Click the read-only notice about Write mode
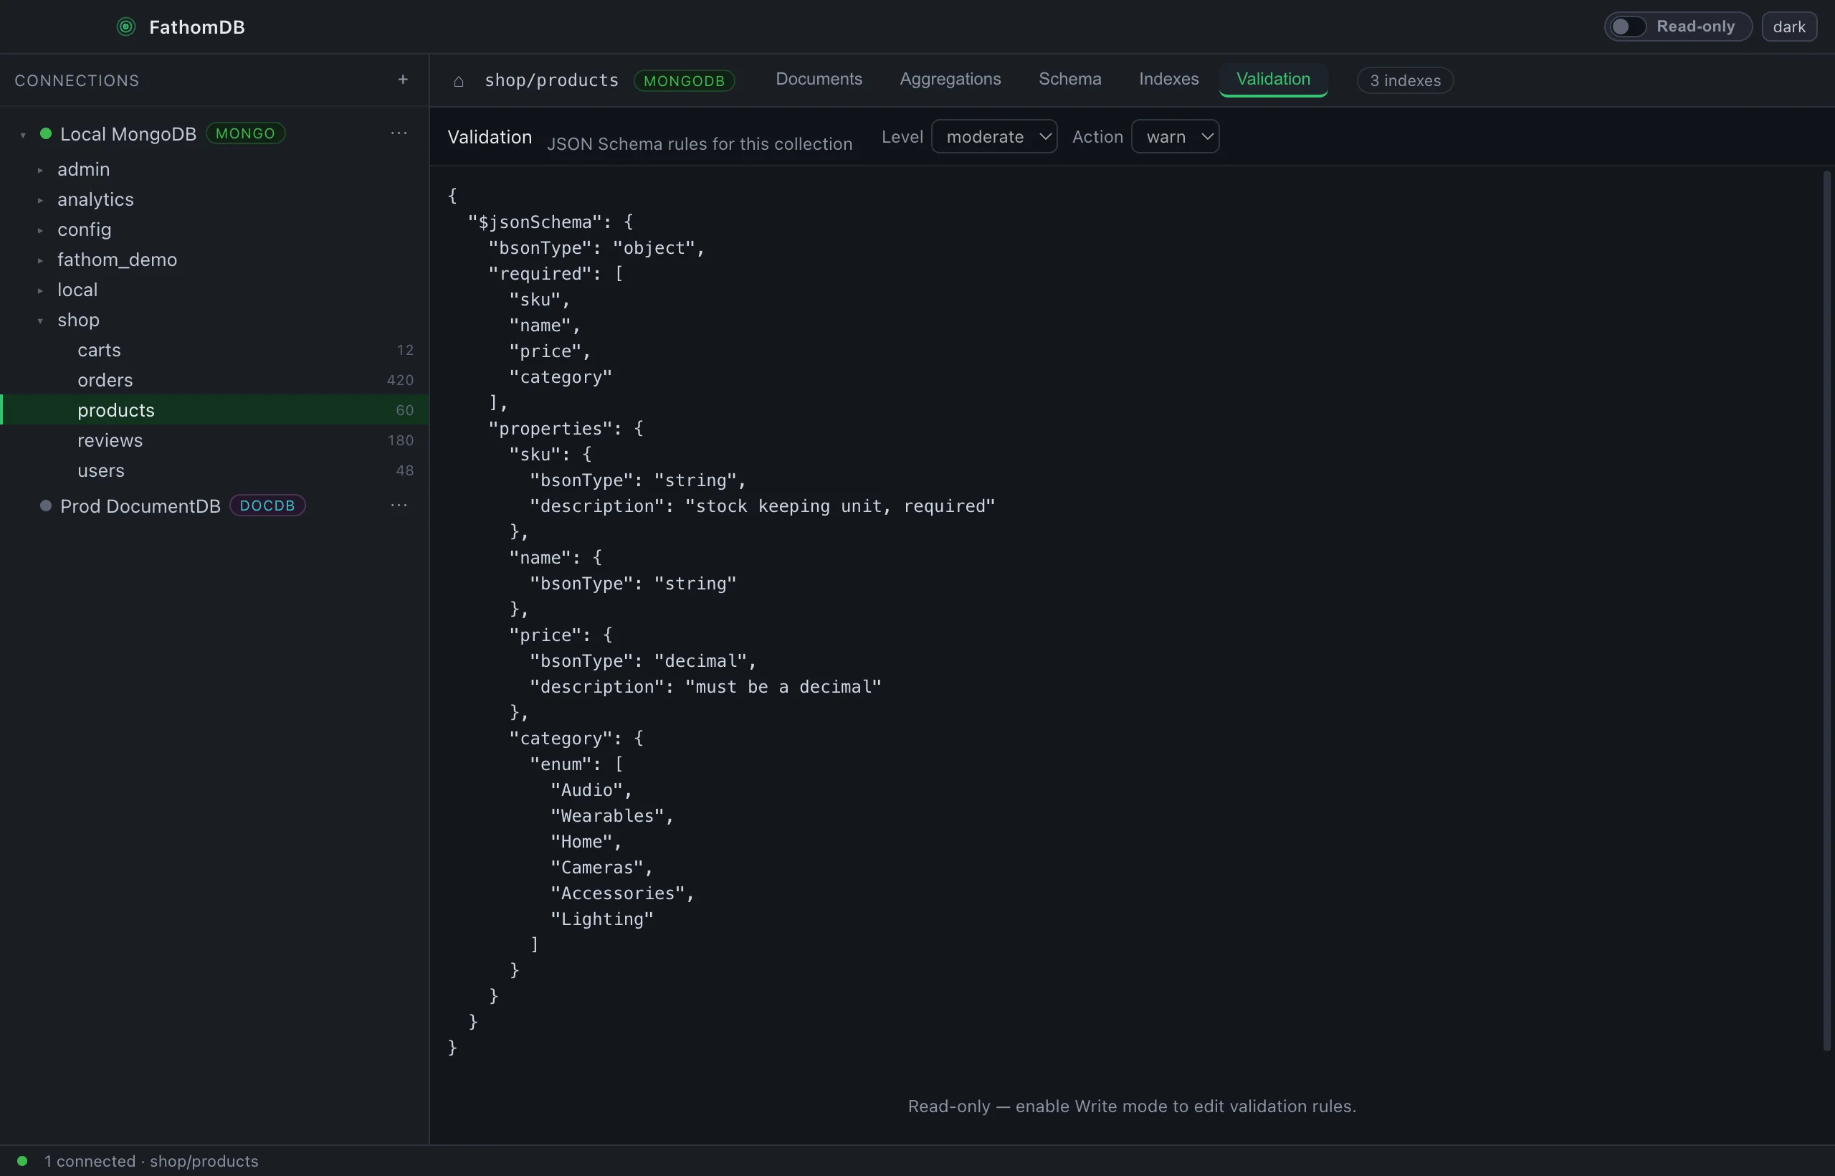1835x1176 pixels. pyautogui.click(x=1131, y=1106)
